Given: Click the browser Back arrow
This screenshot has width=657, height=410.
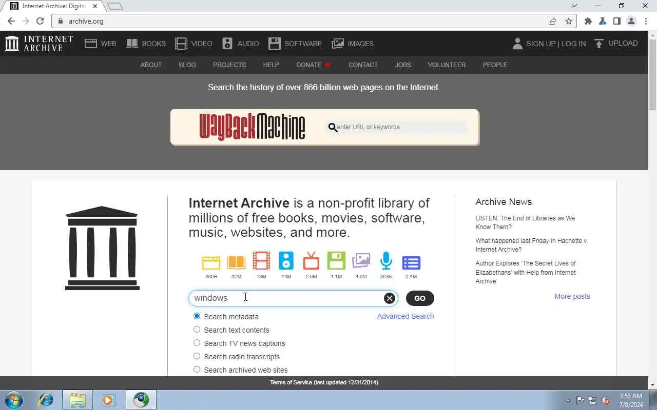Looking at the screenshot, I should tap(11, 21).
